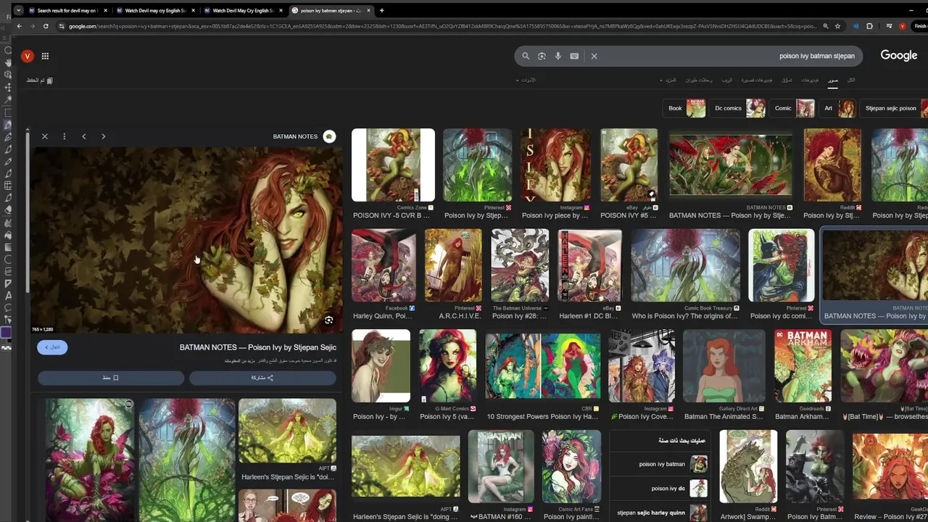Image resolution: width=928 pixels, height=522 pixels.
Task: Click the share (مشاركة) button
Action: [x=262, y=378]
